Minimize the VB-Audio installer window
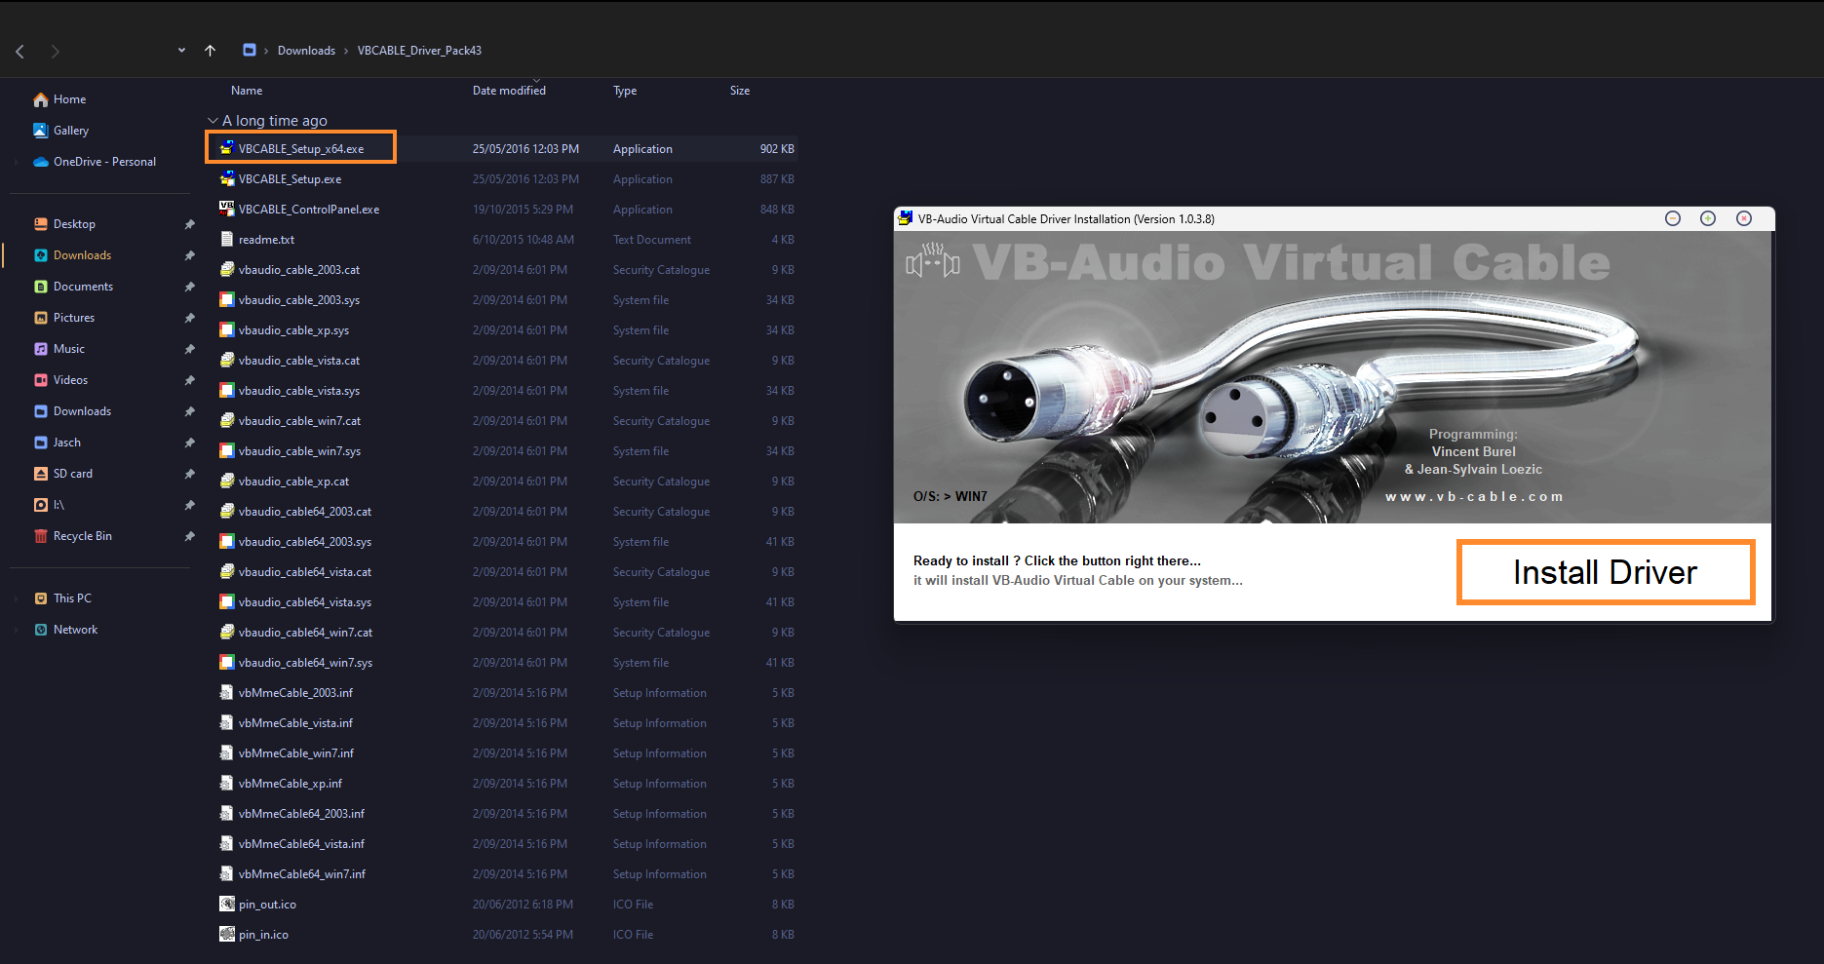This screenshot has height=964, width=1824. tap(1673, 218)
